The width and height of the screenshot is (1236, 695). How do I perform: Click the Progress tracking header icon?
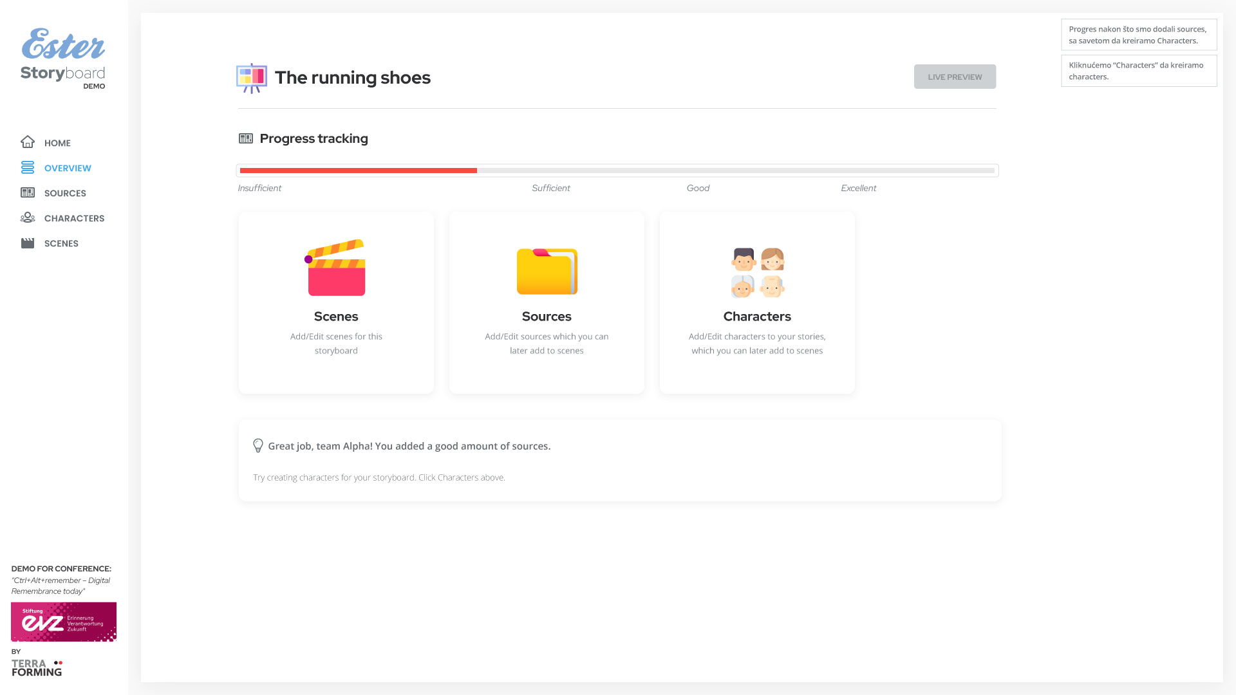point(246,138)
